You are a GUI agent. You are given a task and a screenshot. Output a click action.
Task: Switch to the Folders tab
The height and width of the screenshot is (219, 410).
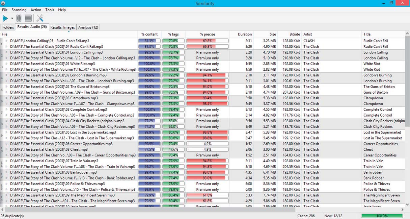pos(8,27)
